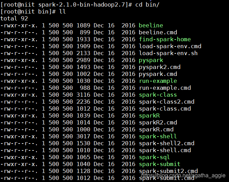The image size is (229, 182).
Task: Click the 'total 92' output line
Action: pyautogui.click(x=14, y=18)
